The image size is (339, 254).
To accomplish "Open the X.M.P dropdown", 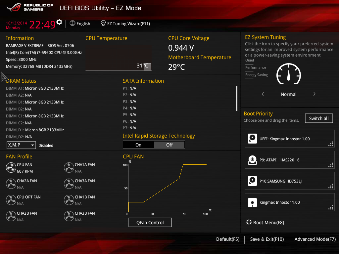I will [x=21, y=145].
